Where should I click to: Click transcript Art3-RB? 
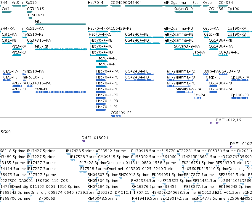[x=16, y=55]
